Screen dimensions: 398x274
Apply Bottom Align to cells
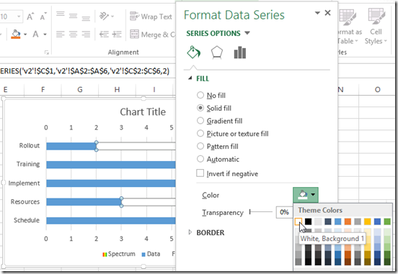[x=86, y=18]
